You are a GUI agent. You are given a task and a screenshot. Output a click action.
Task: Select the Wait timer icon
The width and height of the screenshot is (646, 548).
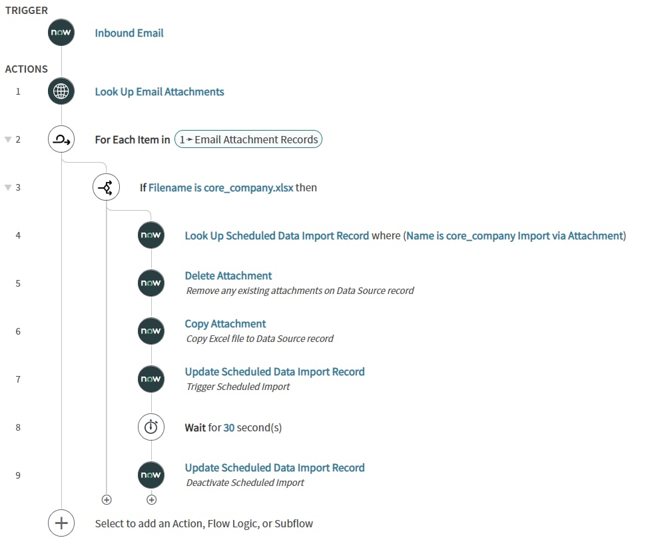151,427
